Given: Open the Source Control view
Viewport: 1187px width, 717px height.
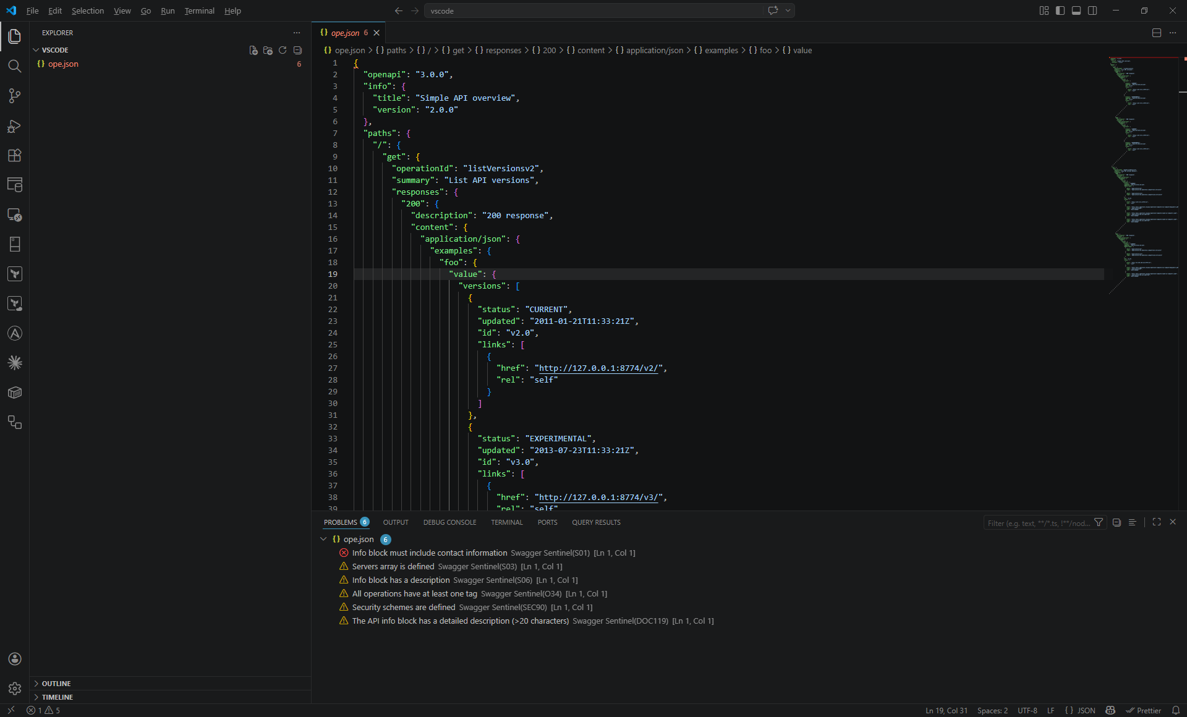Looking at the screenshot, I should (x=15, y=96).
